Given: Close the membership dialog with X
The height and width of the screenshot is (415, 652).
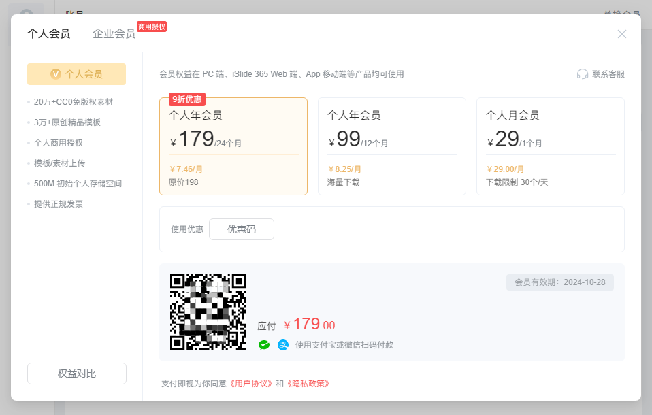Looking at the screenshot, I should 621,34.
